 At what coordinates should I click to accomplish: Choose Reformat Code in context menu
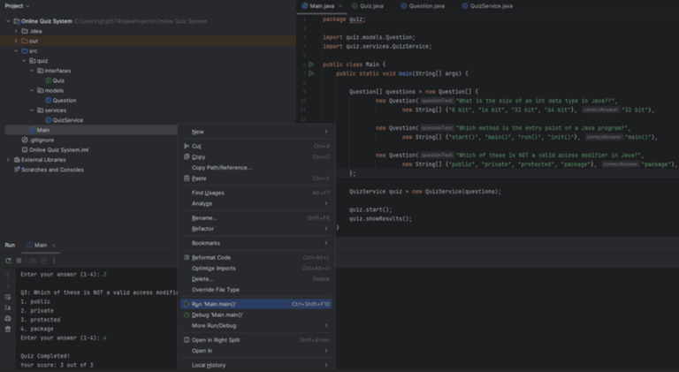[211, 257]
